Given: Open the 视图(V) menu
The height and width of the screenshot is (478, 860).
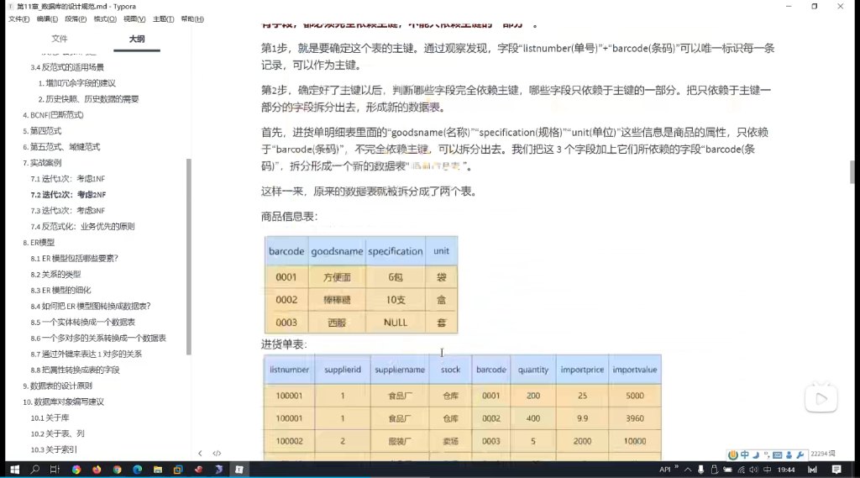Looking at the screenshot, I should [134, 19].
